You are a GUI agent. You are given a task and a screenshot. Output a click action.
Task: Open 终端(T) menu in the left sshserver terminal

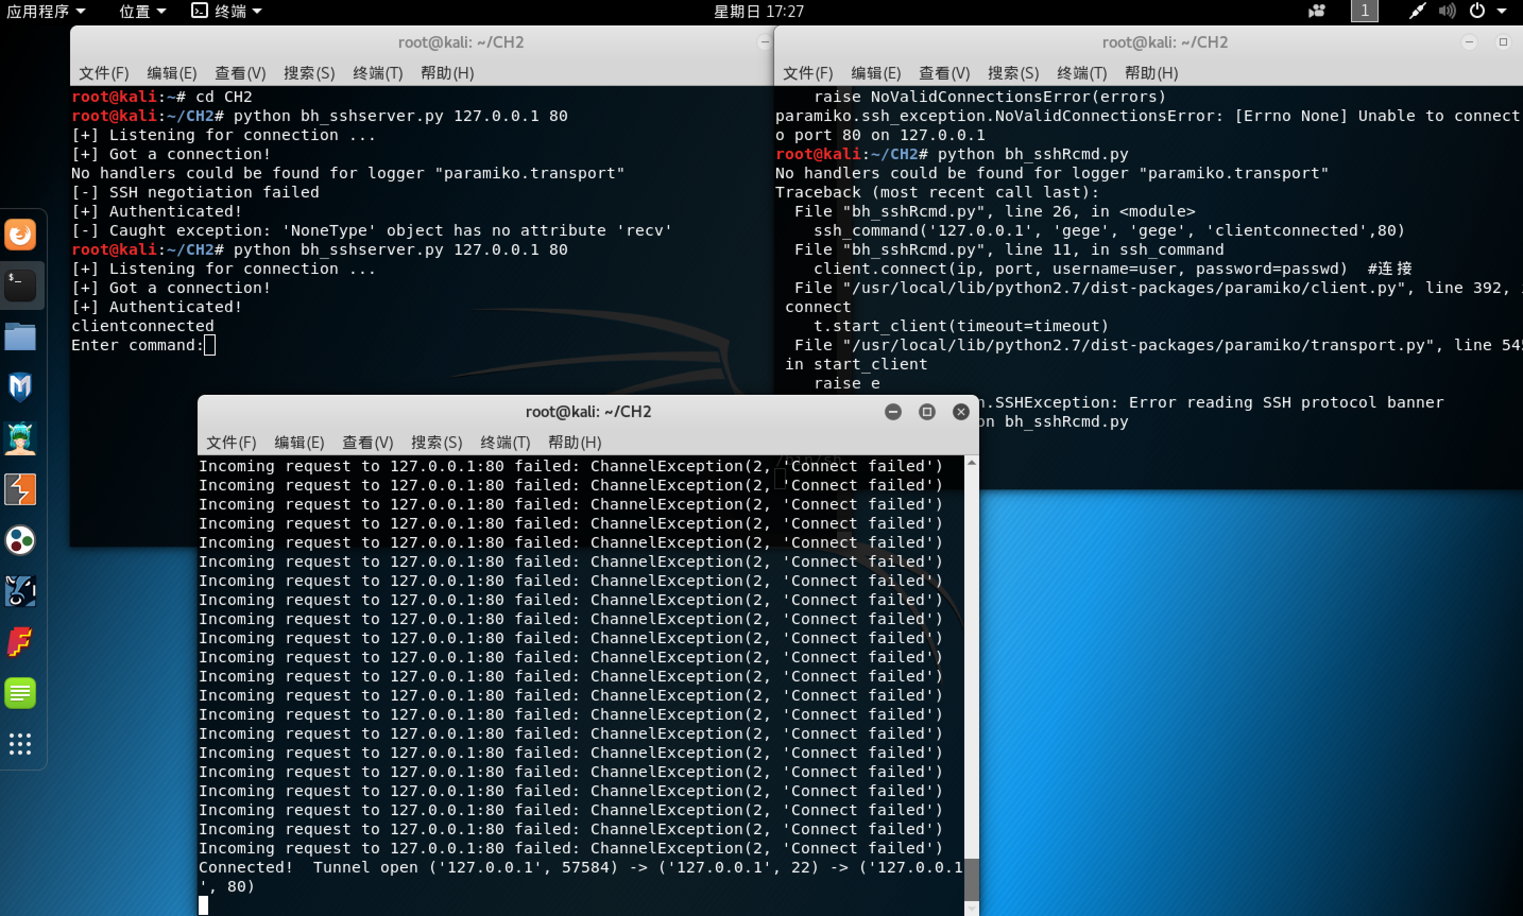[x=378, y=73]
